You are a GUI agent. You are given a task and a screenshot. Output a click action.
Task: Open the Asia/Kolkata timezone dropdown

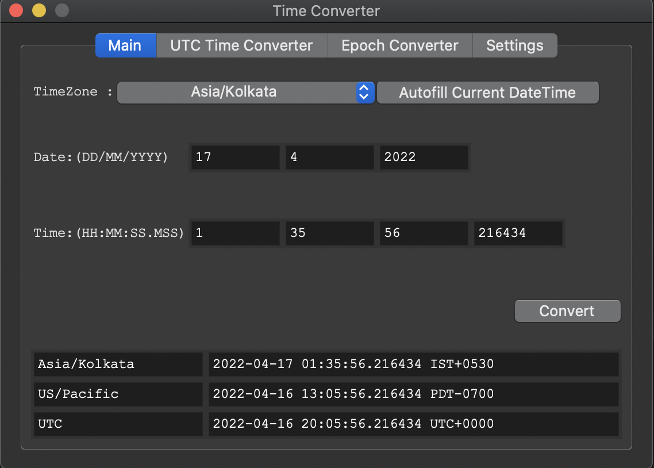[236, 92]
